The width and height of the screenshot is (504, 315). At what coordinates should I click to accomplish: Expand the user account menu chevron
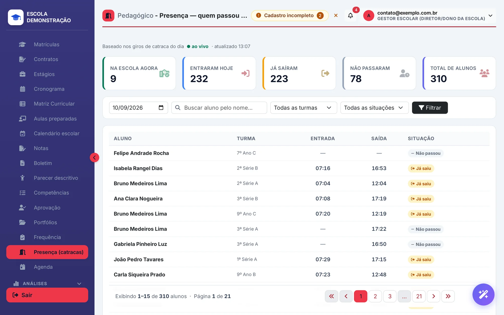490,16
